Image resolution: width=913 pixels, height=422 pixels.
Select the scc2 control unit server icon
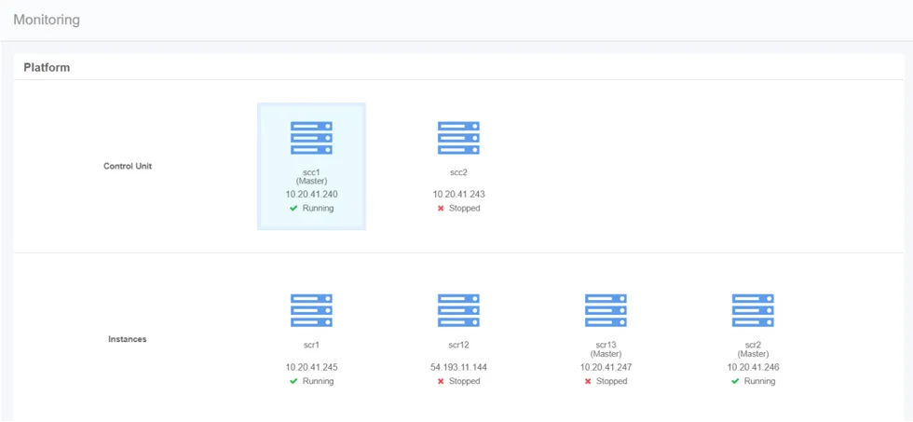[458, 138]
